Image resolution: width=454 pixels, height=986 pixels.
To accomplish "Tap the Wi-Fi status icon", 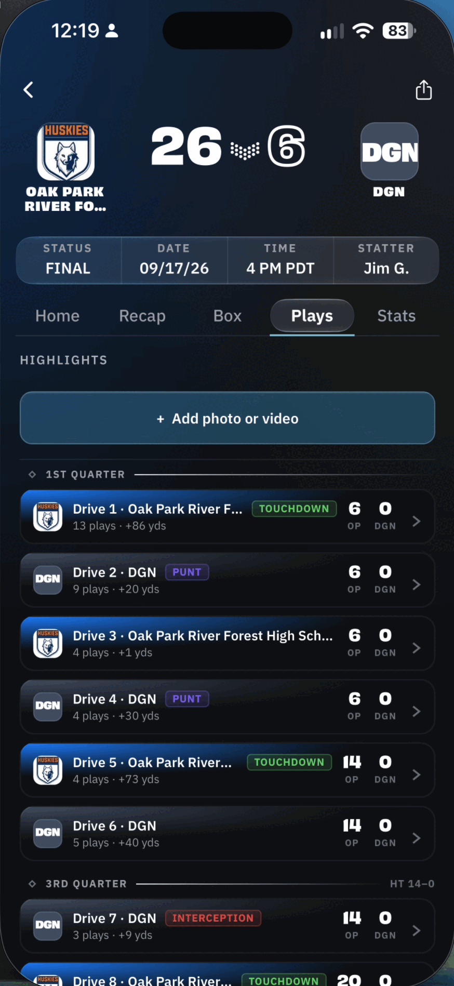I will click(363, 31).
